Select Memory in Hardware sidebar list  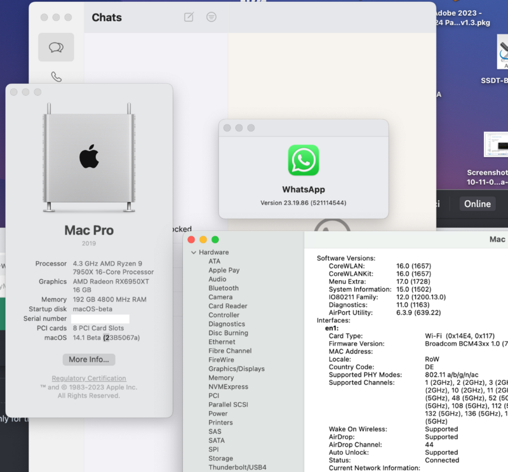tap(221, 378)
